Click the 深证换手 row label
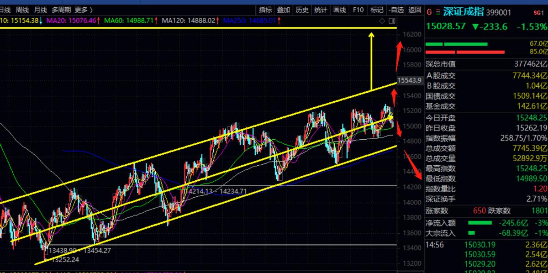 [x=441, y=199]
